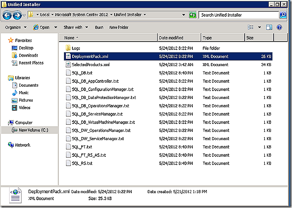Open recent locations dropdown beside Forward arrow
Image resolution: width=292 pixels, height=208 pixels.
24,15
